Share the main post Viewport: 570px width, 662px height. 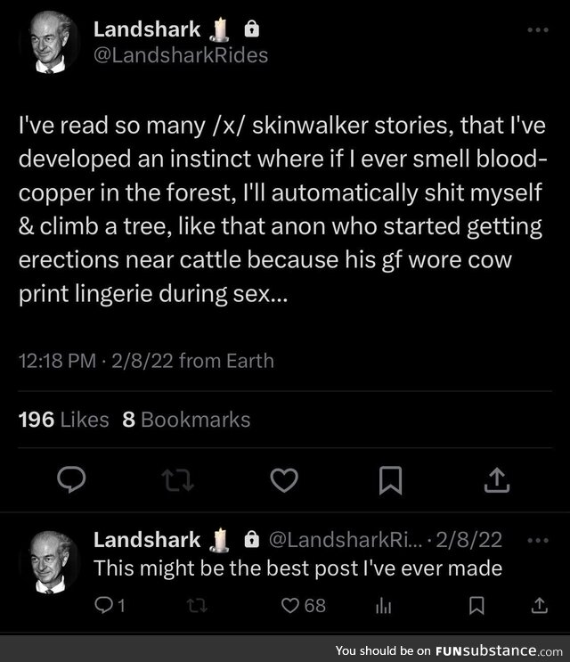pos(496,480)
